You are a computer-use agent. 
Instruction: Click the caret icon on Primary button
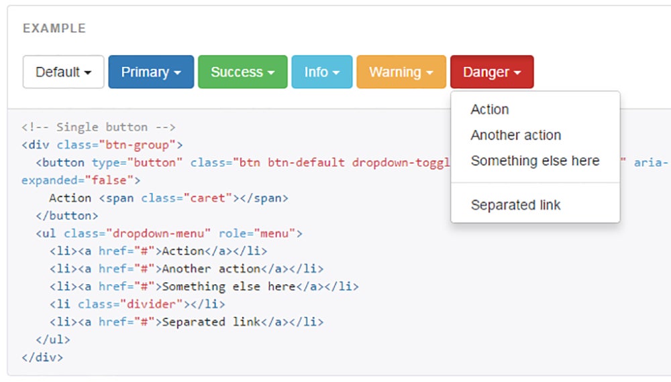coord(177,73)
